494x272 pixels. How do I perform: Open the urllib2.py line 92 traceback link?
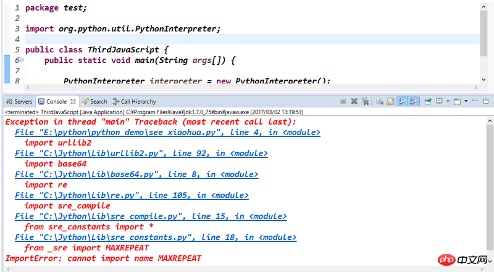click(141, 154)
